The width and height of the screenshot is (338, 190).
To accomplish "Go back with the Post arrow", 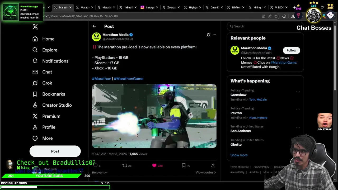I will click(94, 26).
